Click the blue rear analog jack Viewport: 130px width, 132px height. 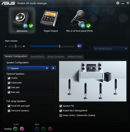37,129
